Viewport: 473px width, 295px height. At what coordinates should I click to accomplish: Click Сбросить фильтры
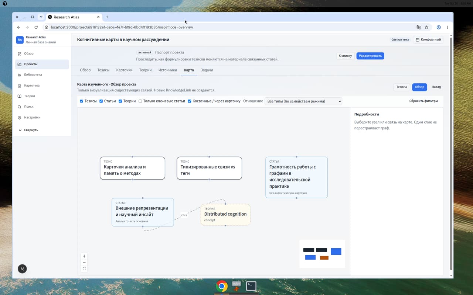coord(423,101)
